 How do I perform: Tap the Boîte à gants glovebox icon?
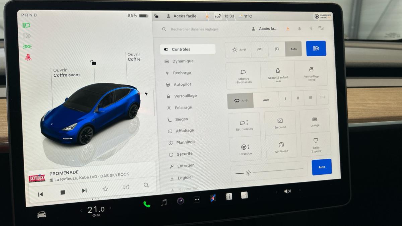316,145
